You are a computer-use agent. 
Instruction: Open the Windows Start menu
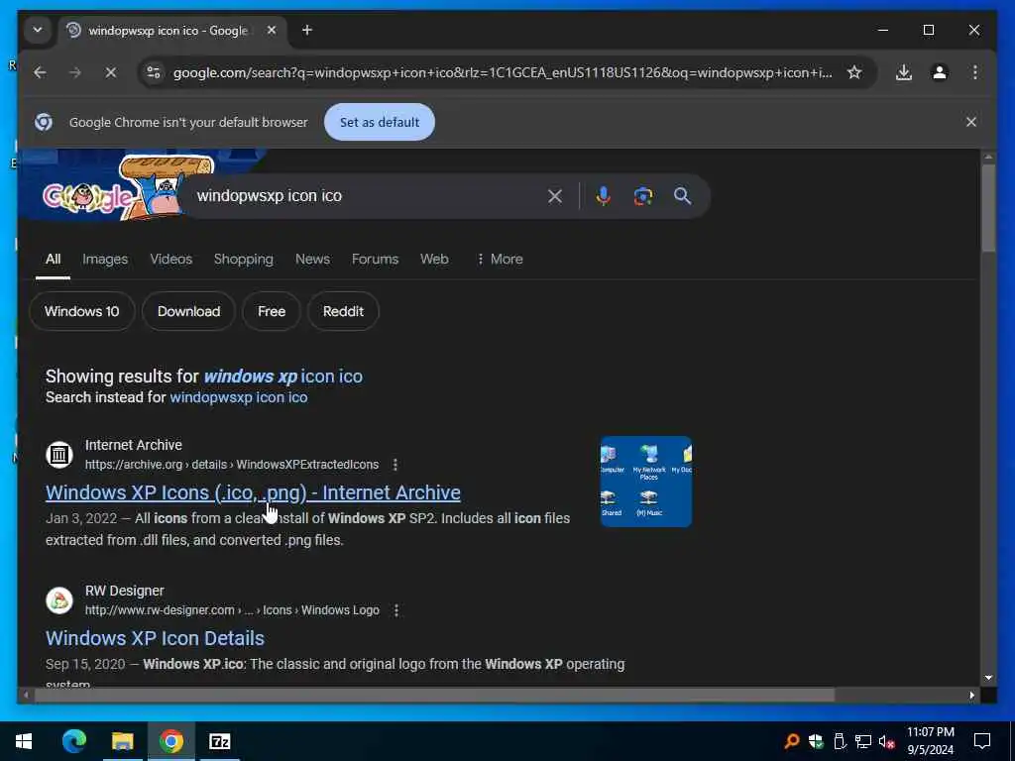[x=24, y=741]
